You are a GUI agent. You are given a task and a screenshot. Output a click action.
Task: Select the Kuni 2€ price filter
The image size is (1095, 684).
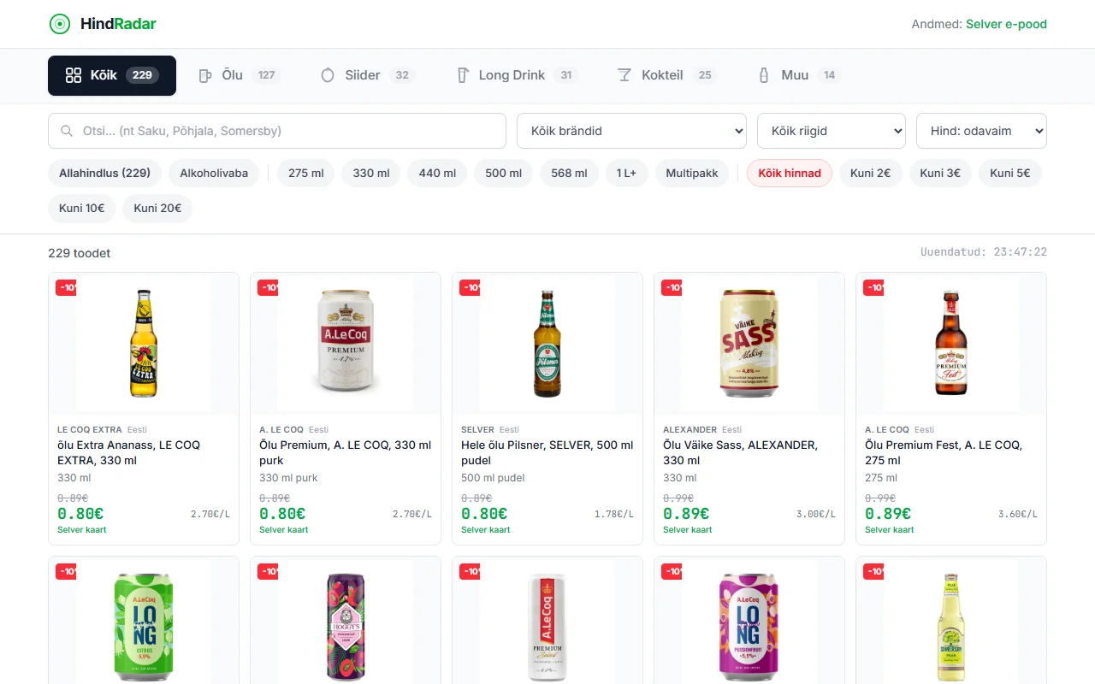(871, 173)
